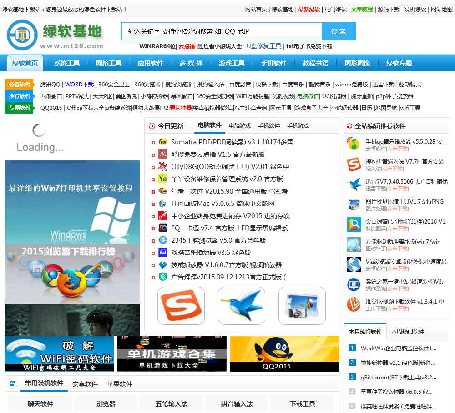455x413 pixels.
Task: Click the OllyDBG debugger icon
Action: tap(163, 166)
